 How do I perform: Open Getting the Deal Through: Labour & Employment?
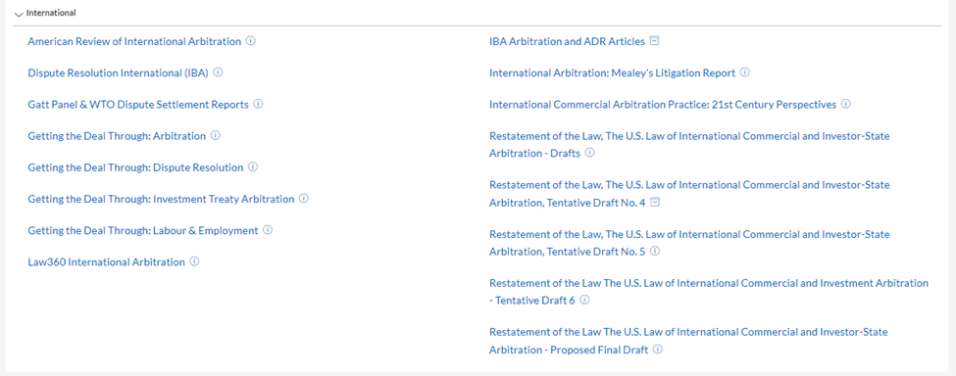click(143, 230)
